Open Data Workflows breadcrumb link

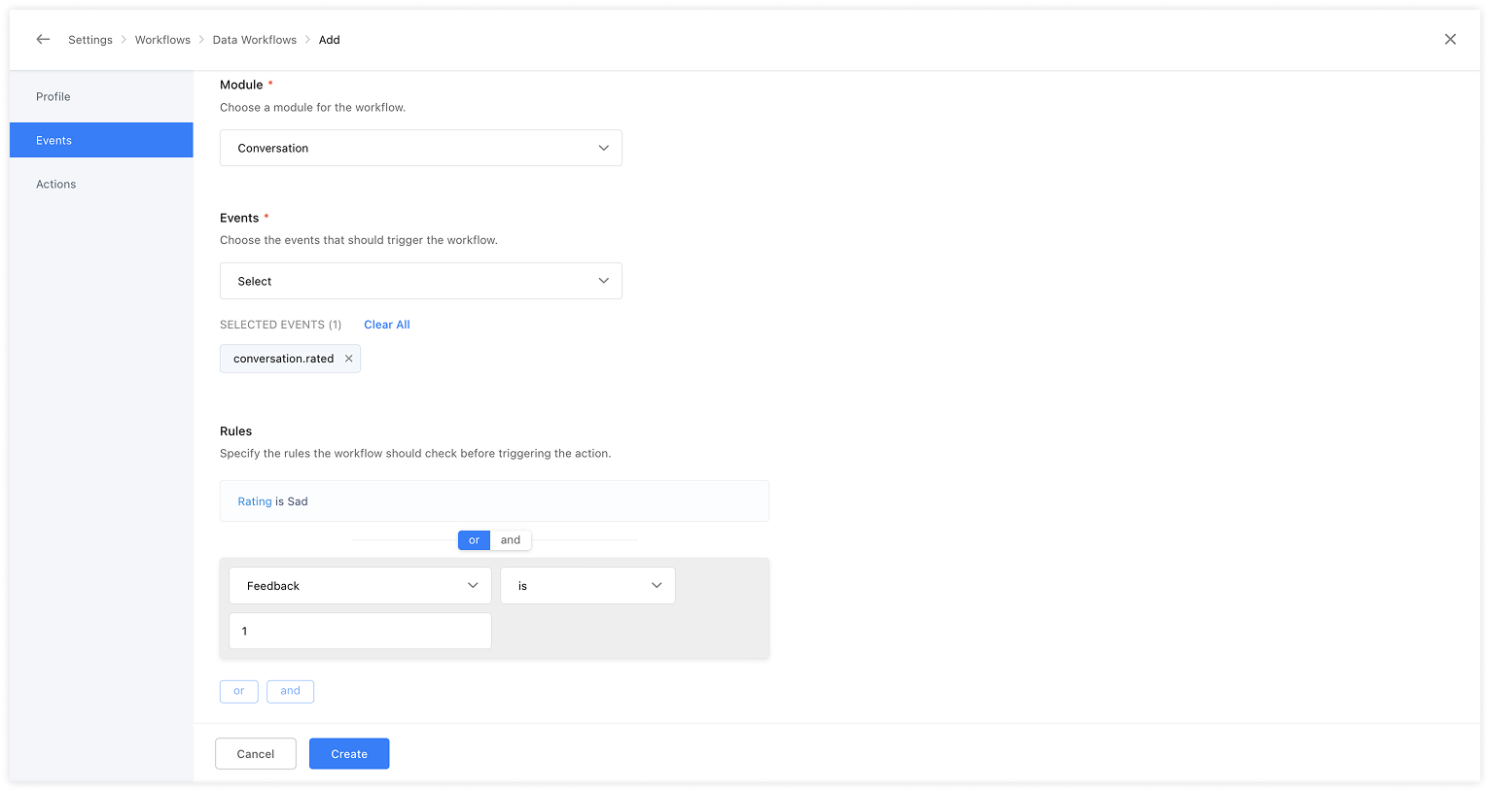tap(255, 40)
